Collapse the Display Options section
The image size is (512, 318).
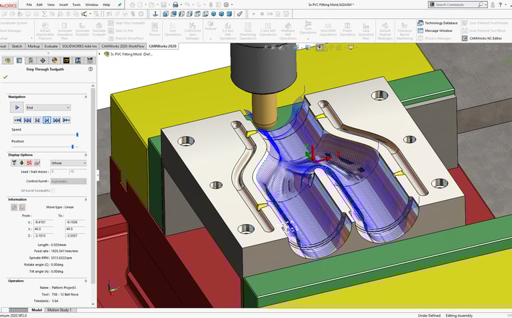86,155
